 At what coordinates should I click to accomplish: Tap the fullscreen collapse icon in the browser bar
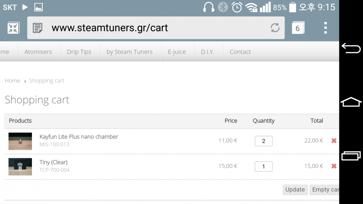click(x=13, y=28)
